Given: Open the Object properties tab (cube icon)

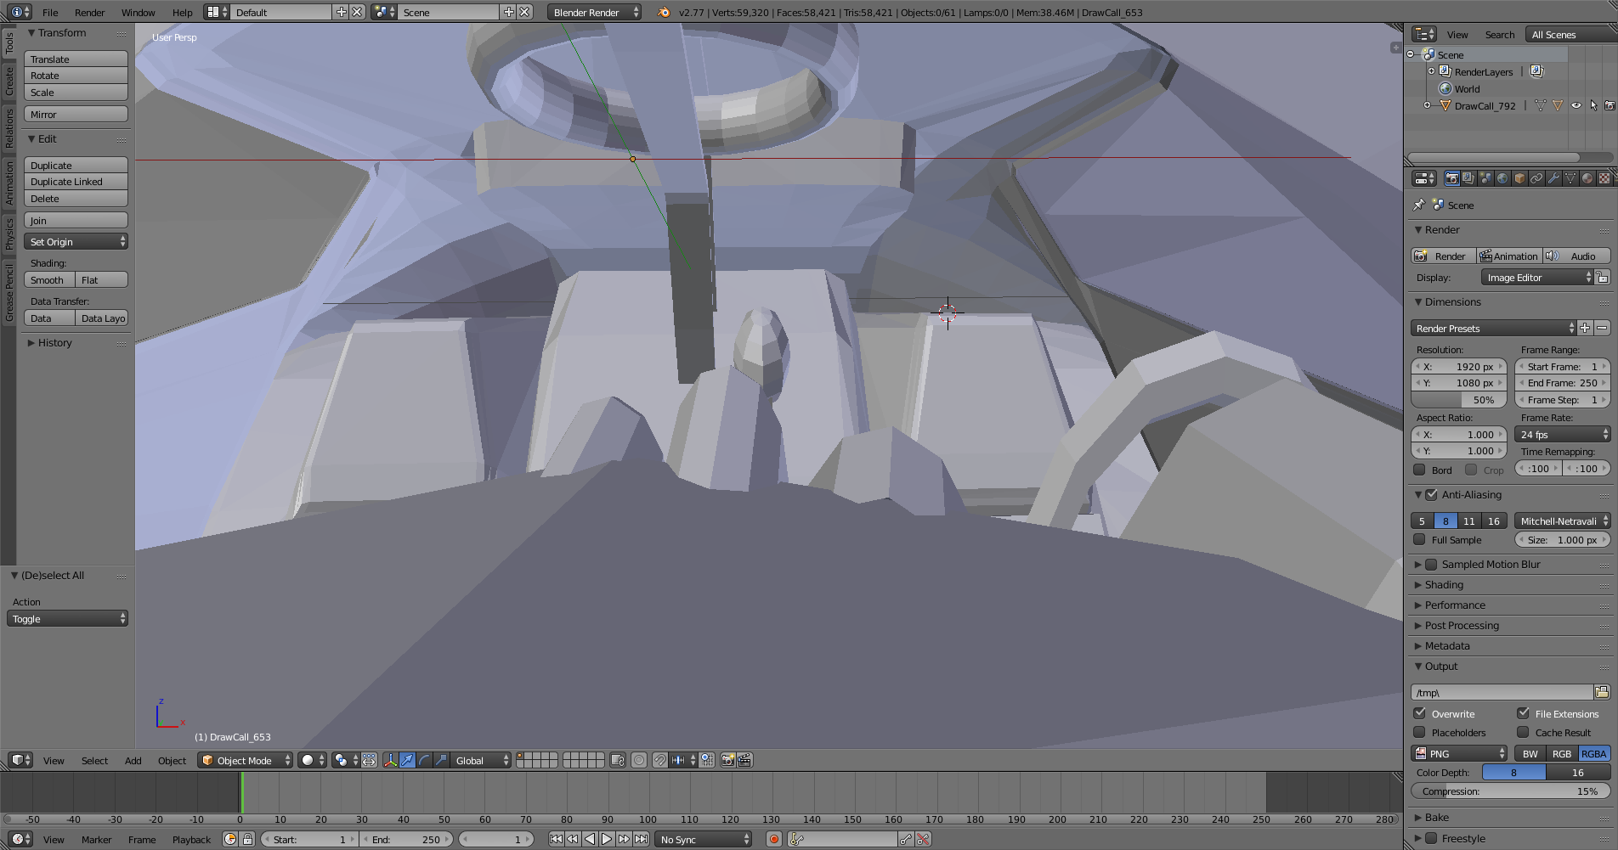Looking at the screenshot, I should 1519,178.
